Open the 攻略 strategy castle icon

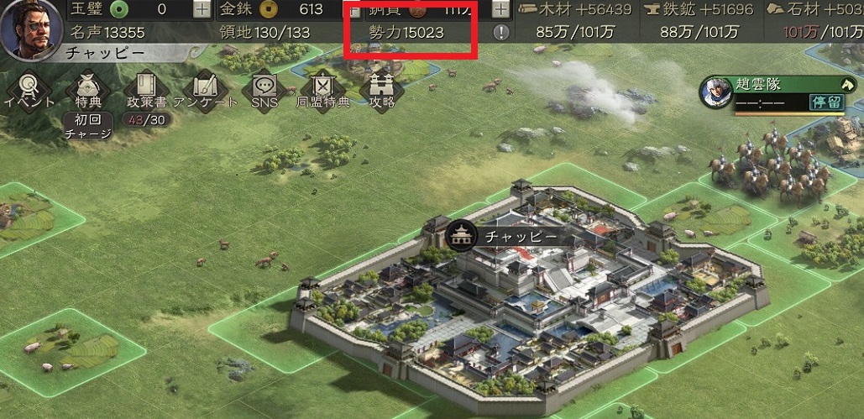382,91
